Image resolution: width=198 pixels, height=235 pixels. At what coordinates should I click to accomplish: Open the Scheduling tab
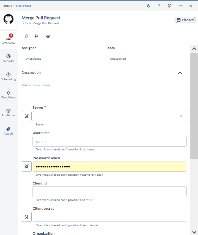coord(8,76)
